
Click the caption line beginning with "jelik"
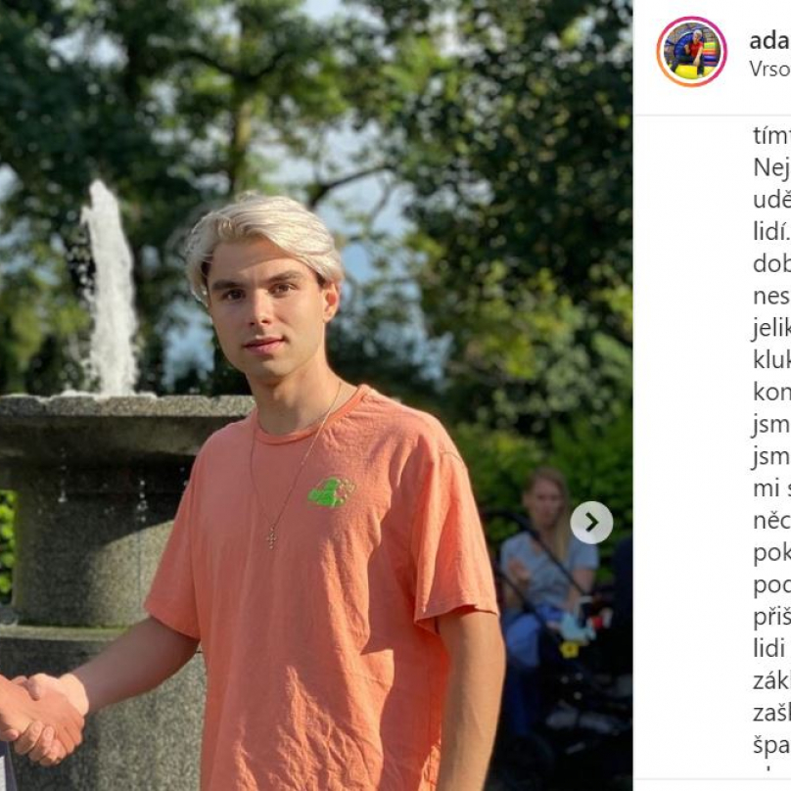click(771, 328)
